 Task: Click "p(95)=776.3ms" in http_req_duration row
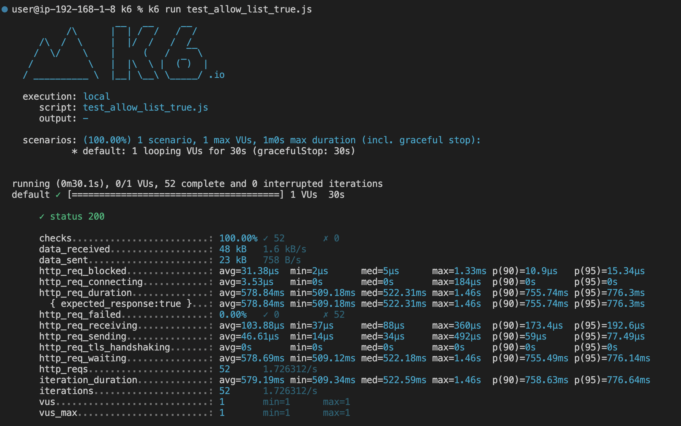610,293
